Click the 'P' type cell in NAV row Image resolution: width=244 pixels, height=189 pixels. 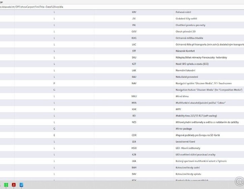click(54, 83)
